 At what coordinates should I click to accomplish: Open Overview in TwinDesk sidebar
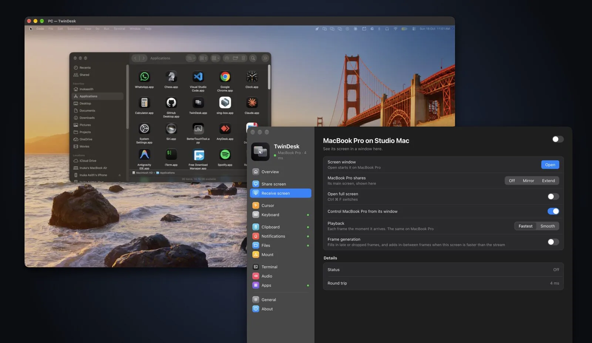(x=280, y=172)
